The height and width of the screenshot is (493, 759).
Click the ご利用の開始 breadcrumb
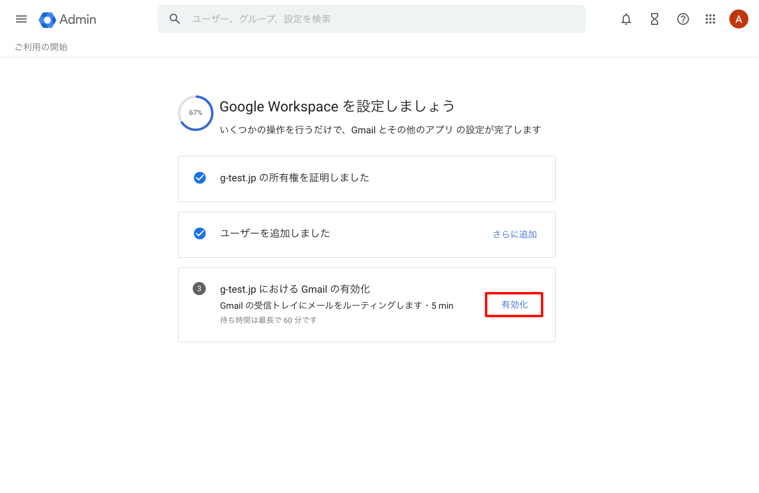pyautogui.click(x=41, y=47)
